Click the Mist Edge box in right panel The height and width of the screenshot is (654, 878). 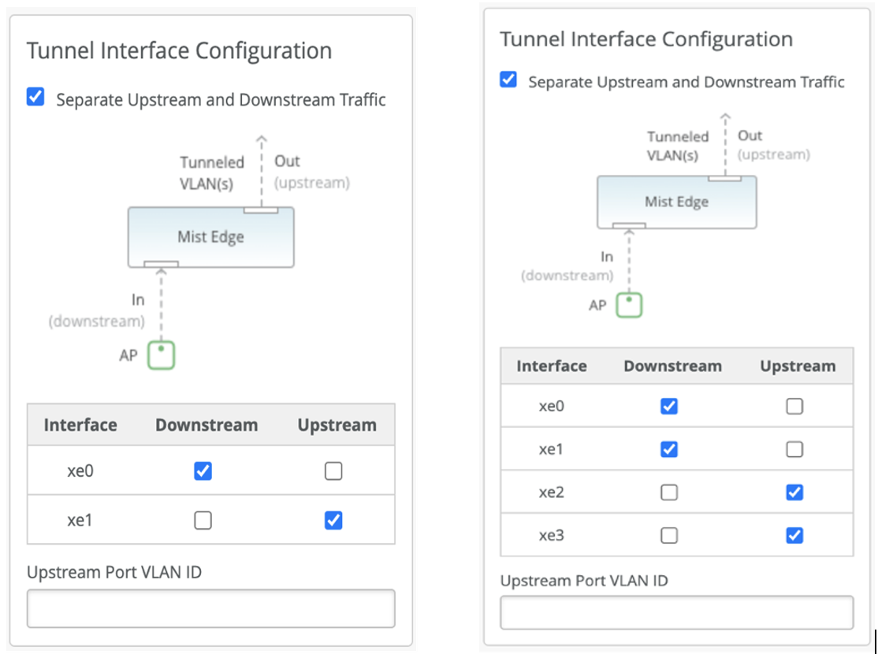point(676,202)
